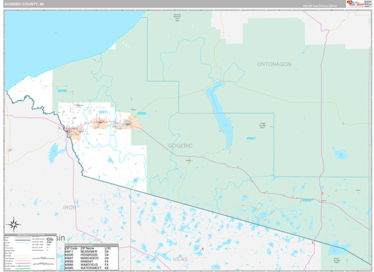Image resolution: width=374 pixels, height=272 pixels.
Task: Click the ZIP code label 49969
Action: 307,200
